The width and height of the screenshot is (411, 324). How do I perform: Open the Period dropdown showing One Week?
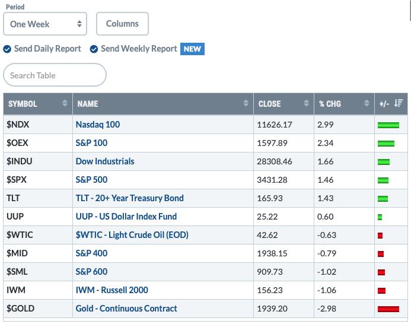point(45,24)
